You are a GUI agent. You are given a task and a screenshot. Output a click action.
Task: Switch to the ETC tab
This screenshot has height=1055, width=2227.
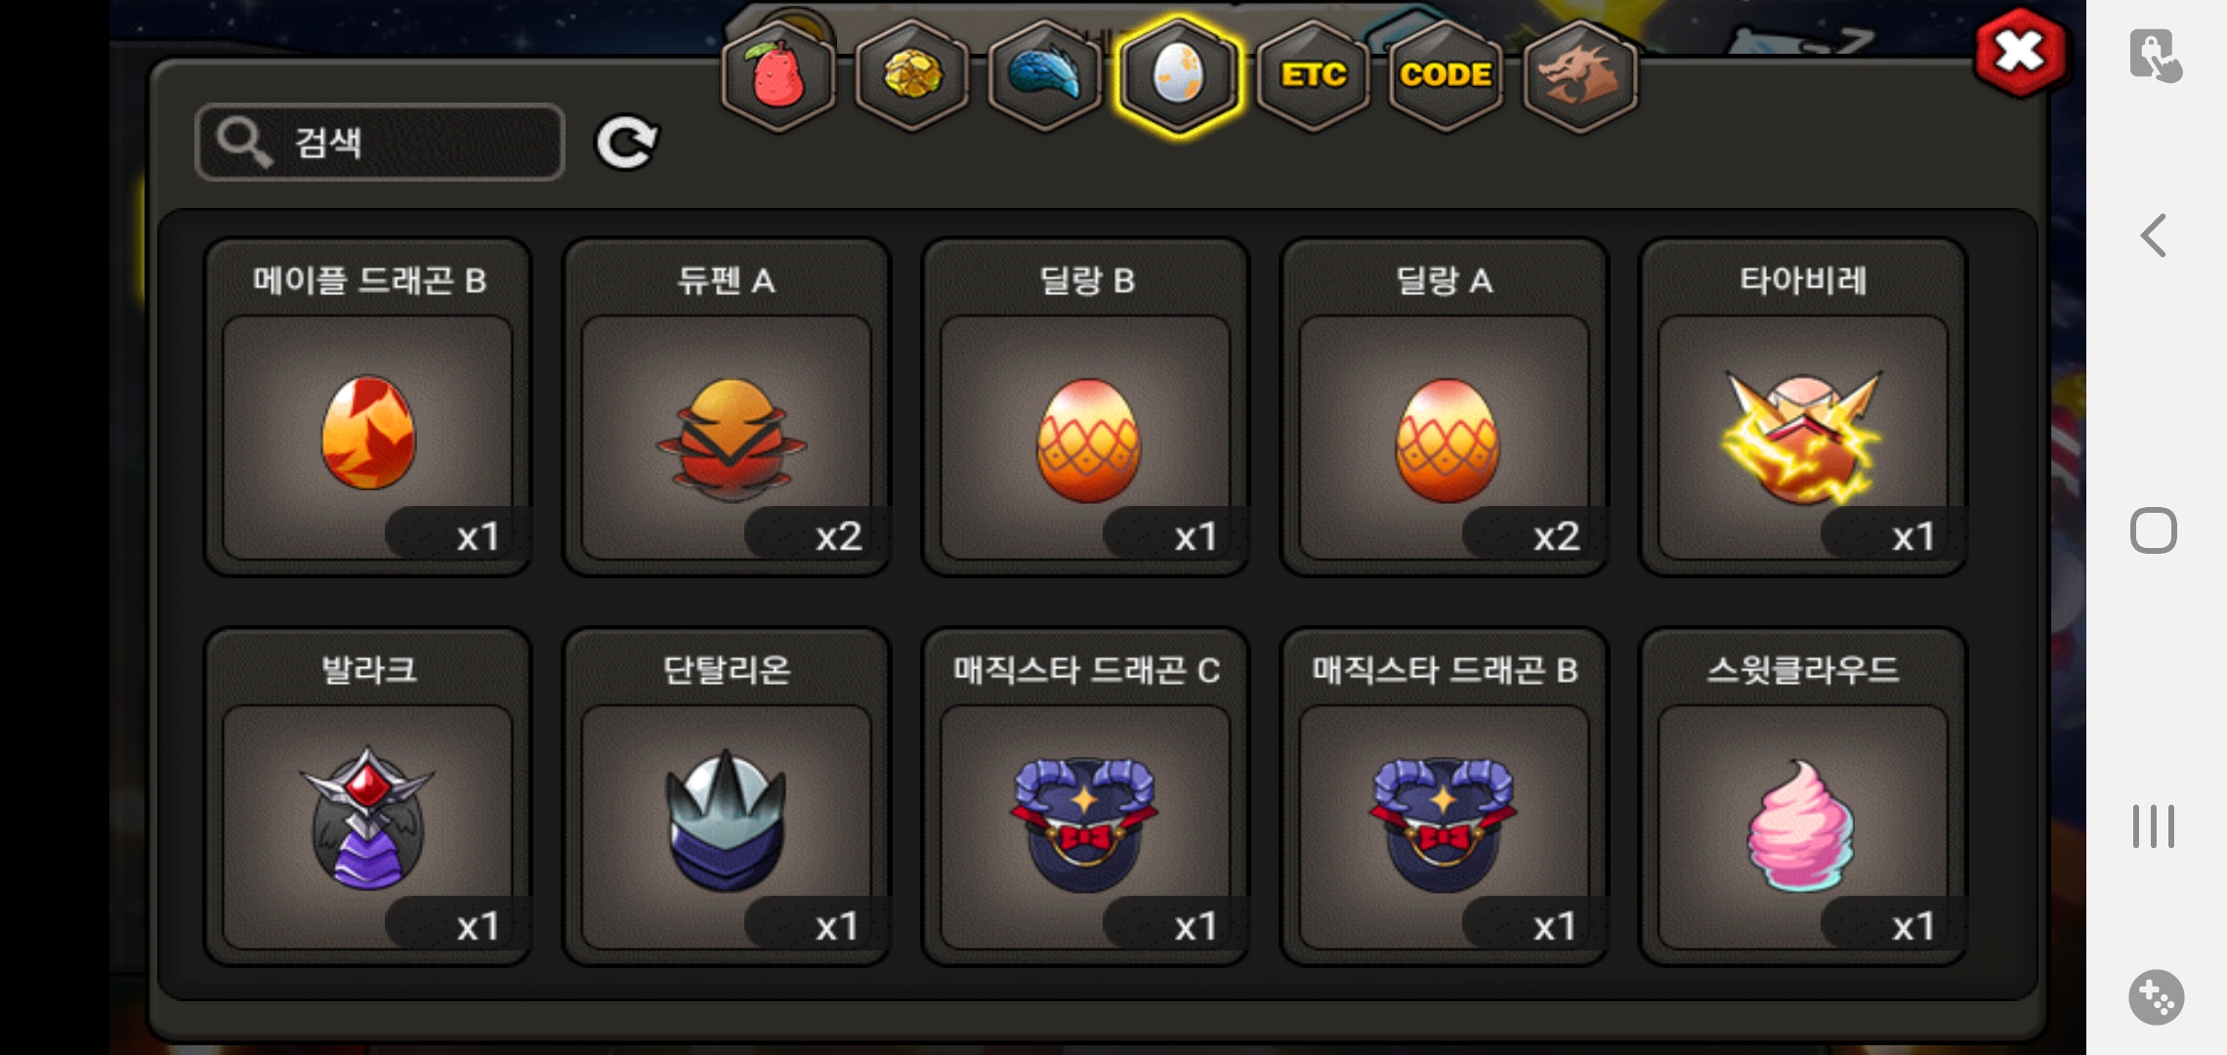(1313, 75)
